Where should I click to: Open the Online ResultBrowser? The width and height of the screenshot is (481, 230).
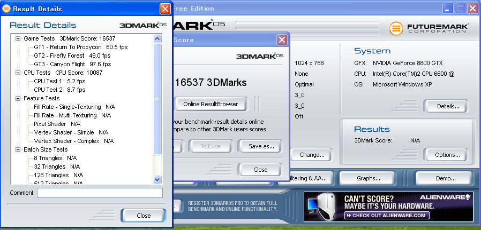(211, 104)
